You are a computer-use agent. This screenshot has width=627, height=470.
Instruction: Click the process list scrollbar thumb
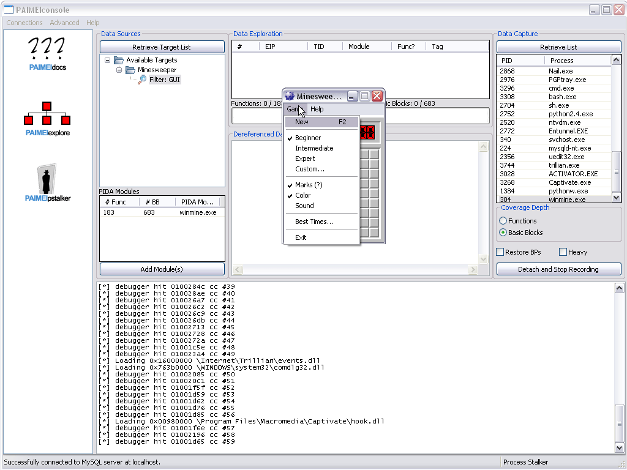tap(616, 172)
